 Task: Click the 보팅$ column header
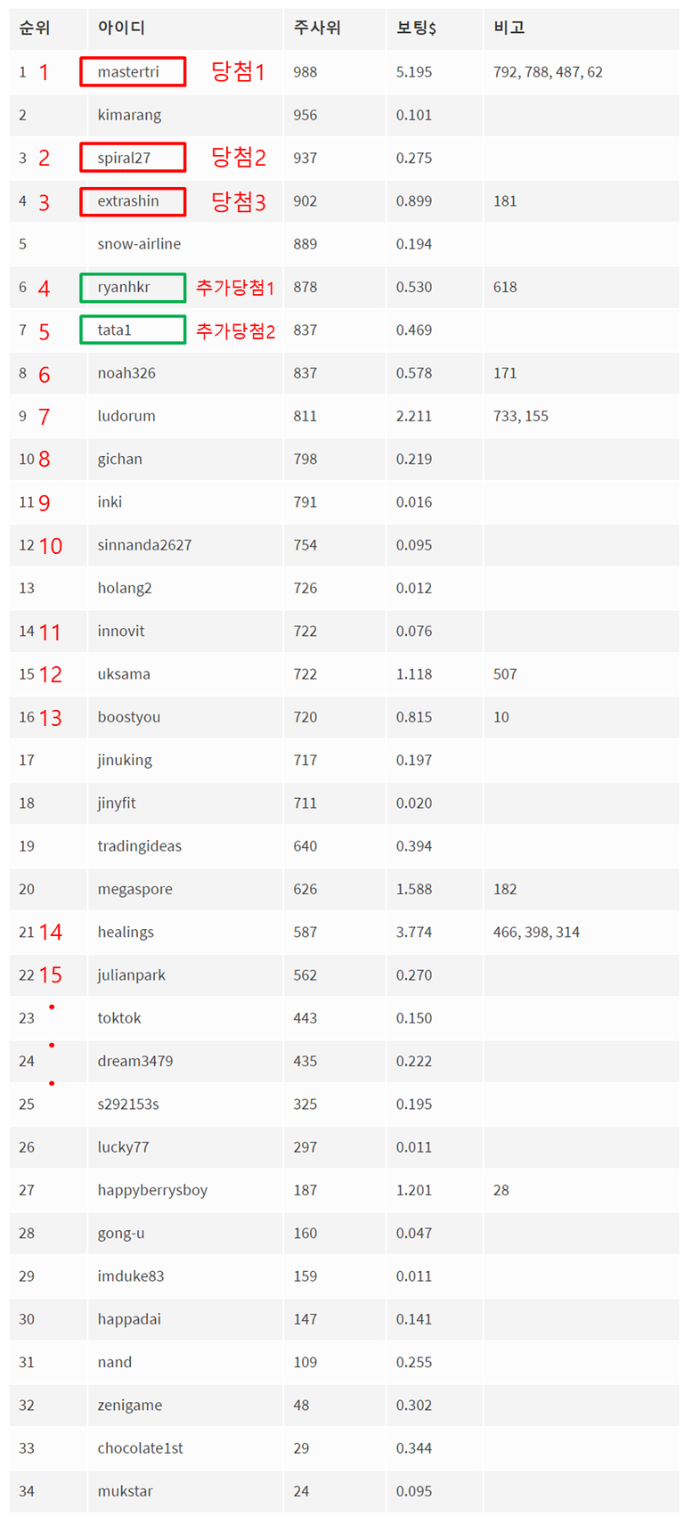coord(416,29)
